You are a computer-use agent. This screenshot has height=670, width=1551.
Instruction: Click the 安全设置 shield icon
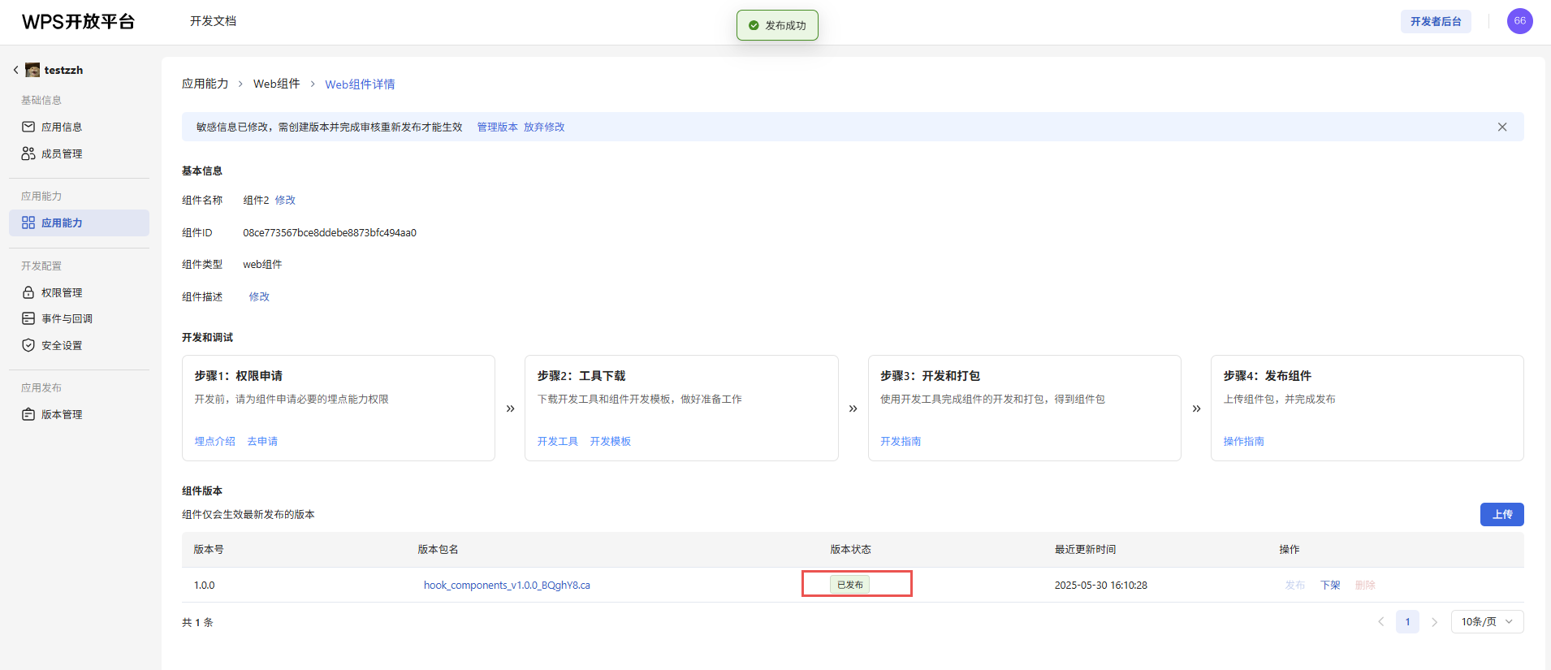click(28, 345)
